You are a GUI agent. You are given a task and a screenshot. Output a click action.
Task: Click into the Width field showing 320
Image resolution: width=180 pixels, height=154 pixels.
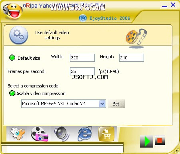[x=82, y=58]
